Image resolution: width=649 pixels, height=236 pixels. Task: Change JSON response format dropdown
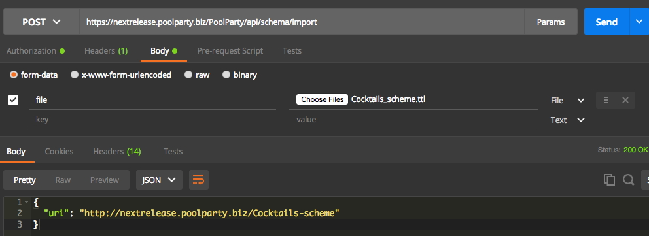point(160,180)
